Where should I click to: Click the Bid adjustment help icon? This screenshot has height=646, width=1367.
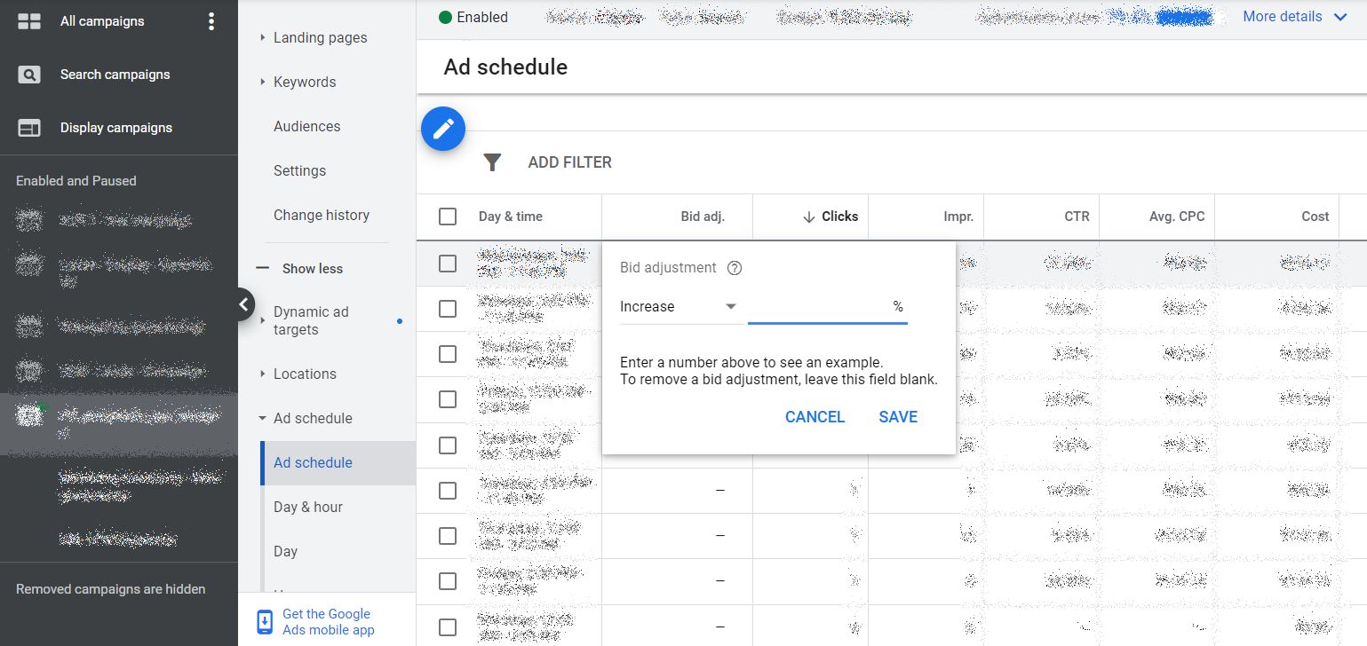734,267
